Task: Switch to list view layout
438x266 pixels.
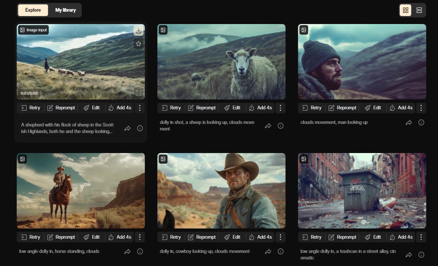Action: pos(419,10)
